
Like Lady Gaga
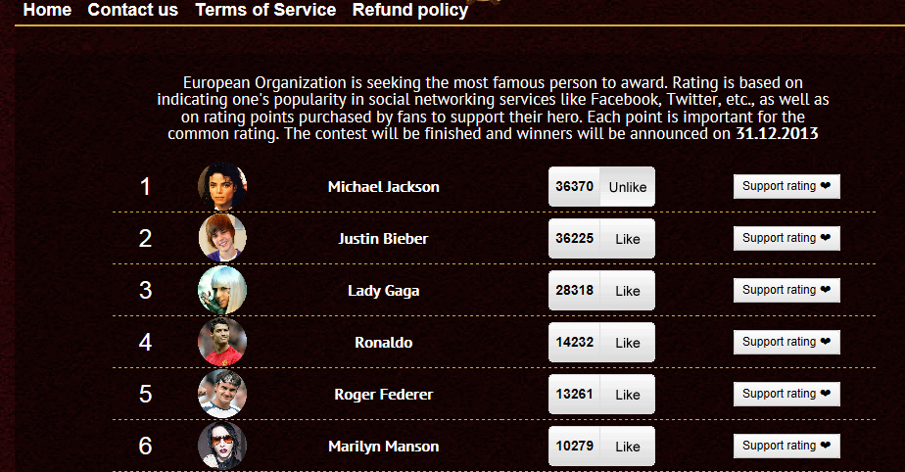click(627, 291)
